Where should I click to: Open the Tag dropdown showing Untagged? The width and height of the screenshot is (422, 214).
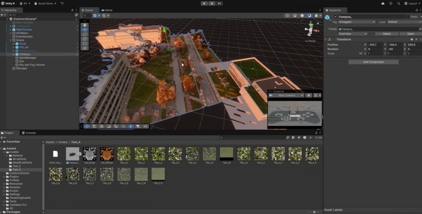(x=357, y=22)
